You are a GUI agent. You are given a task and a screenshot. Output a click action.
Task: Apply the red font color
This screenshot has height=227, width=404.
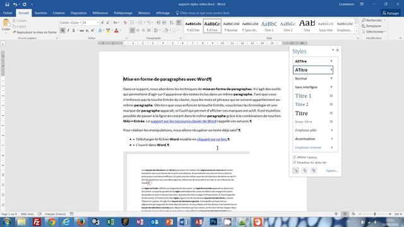[116, 31]
